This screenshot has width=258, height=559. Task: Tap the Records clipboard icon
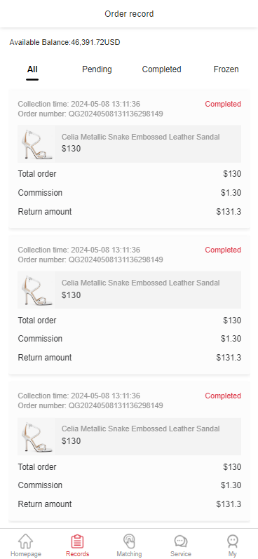[77, 541]
